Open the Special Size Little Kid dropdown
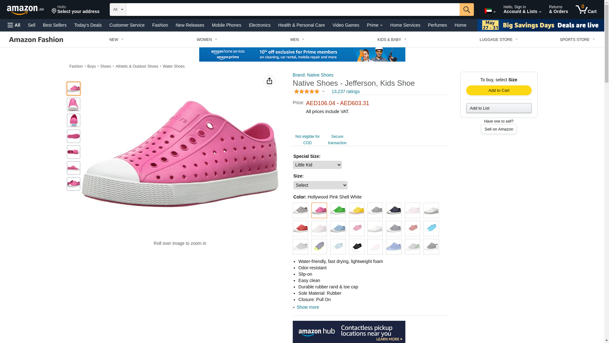The height and width of the screenshot is (343, 609). tap(317, 165)
